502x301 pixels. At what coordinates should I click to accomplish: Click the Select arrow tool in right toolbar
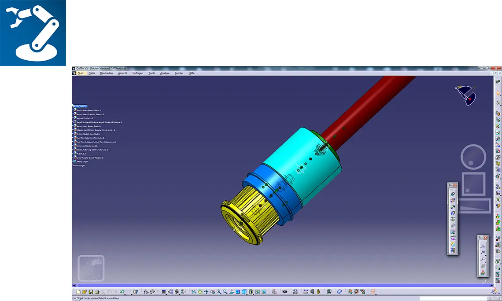[498, 93]
